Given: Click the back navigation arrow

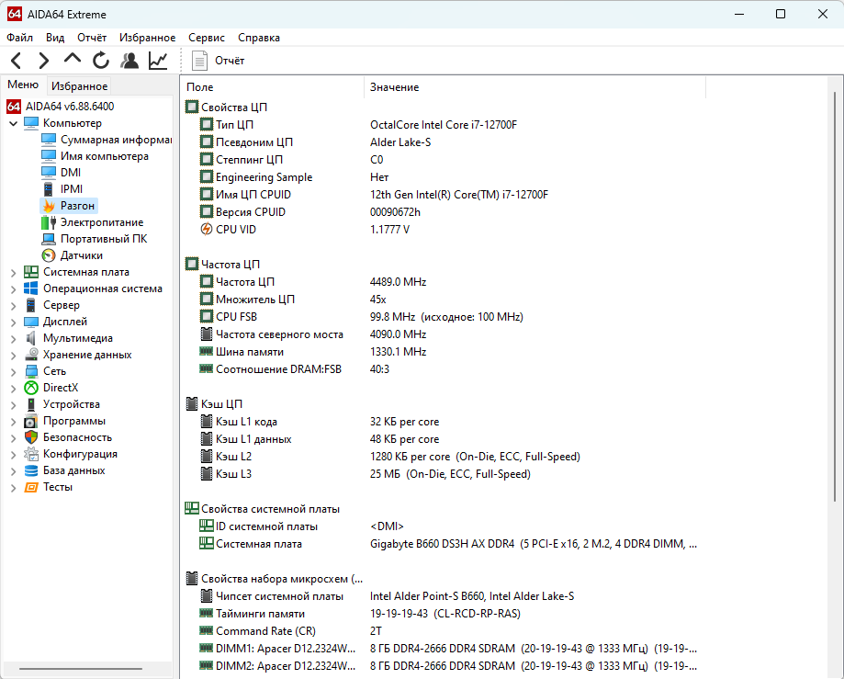Looking at the screenshot, I should pos(16,59).
